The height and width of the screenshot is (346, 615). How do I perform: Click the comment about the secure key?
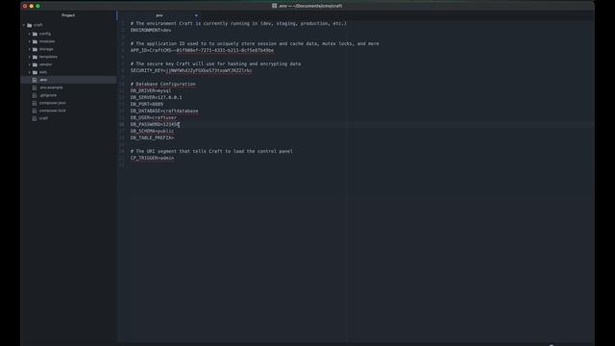pyautogui.click(x=215, y=64)
